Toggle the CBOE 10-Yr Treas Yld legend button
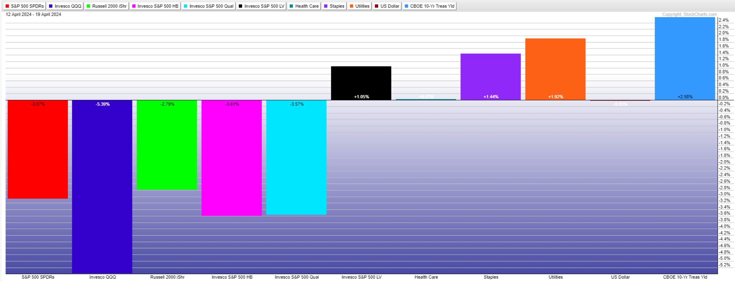This screenshot has width=735, height=281. [429, 6]
